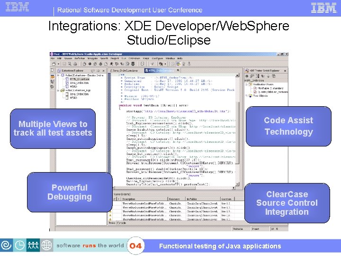Open the Project menu

point(115,58)
